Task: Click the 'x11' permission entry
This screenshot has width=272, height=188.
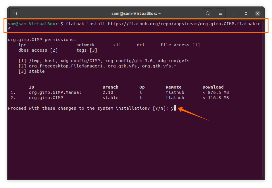Action: (117, 45)
